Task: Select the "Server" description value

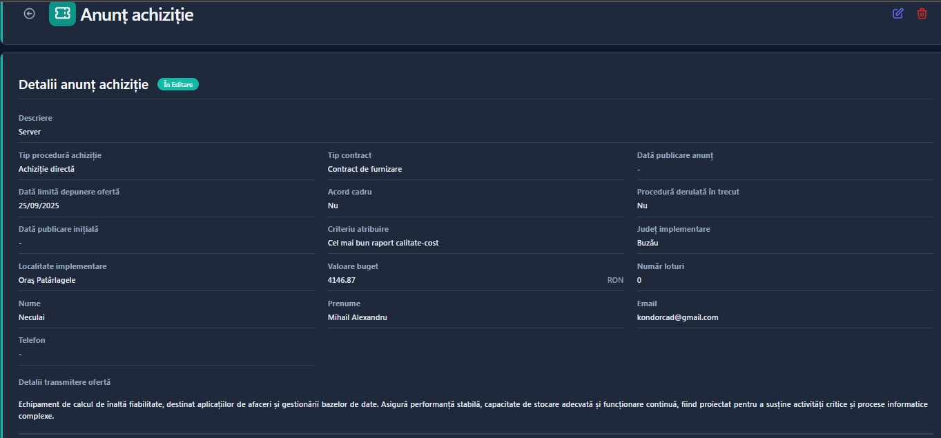Action: 30,132
